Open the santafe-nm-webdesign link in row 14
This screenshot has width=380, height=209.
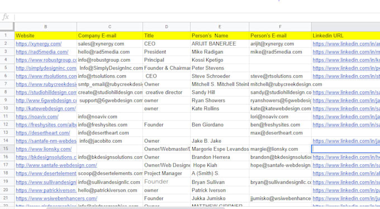coord(46,141)
